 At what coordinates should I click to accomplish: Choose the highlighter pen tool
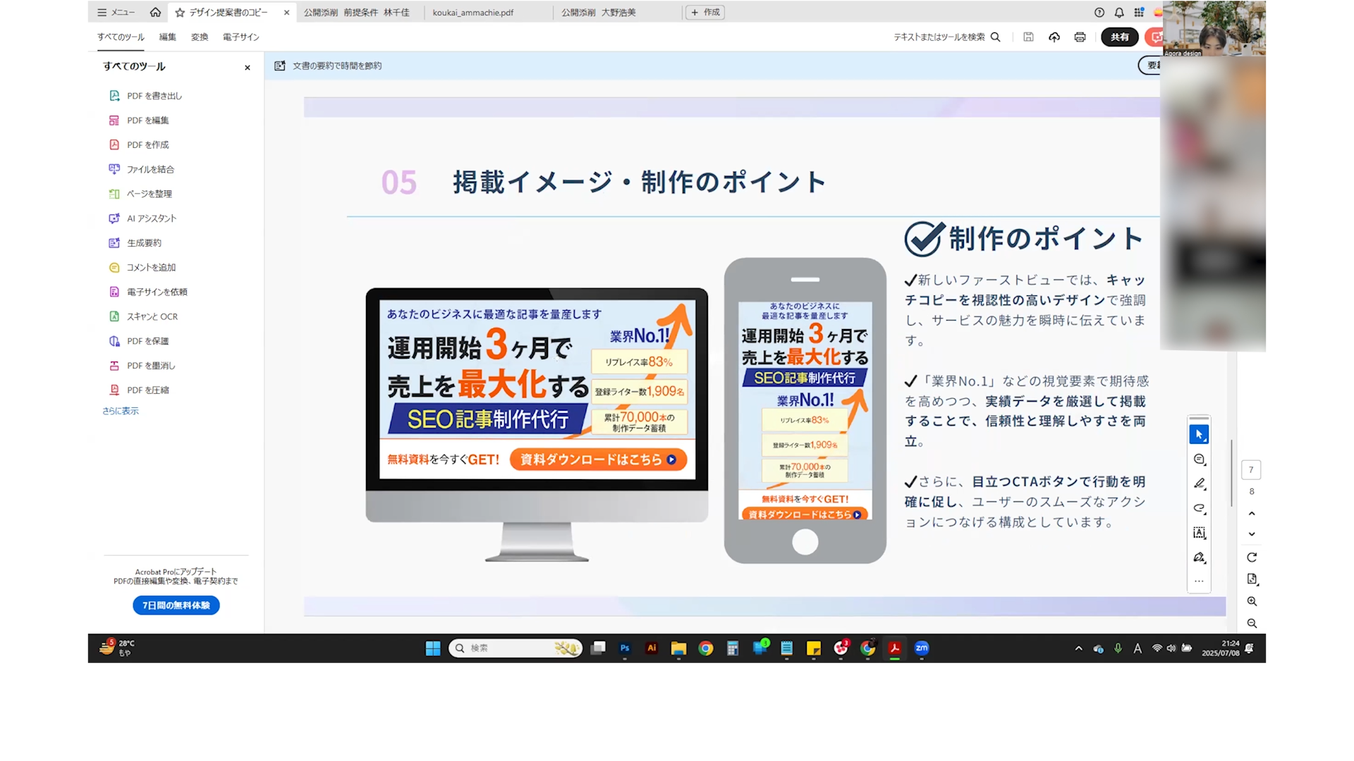coord(1199,484)
